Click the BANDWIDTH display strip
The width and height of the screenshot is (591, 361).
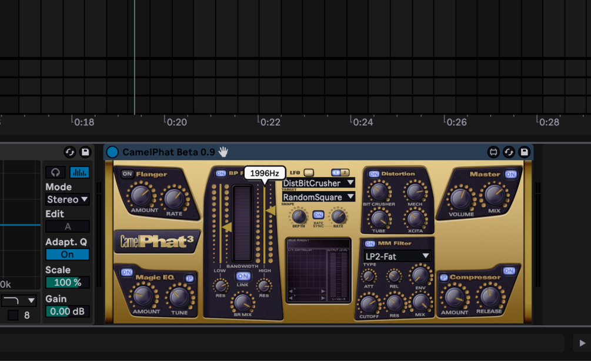[242, 223]
